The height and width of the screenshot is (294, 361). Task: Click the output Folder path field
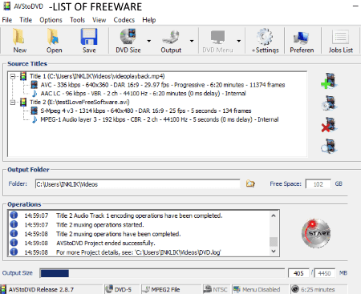coord(137,184)
